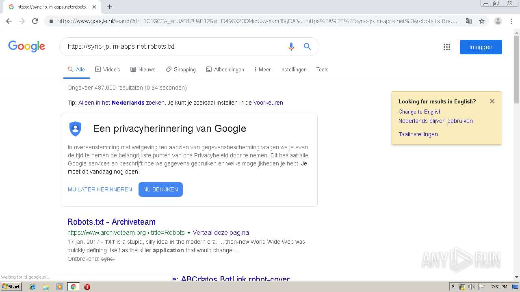Image resolution: width=520 pixels, height=292 pixels.
Task: Switch to the Nieuws tab
Action: (143, 69)
